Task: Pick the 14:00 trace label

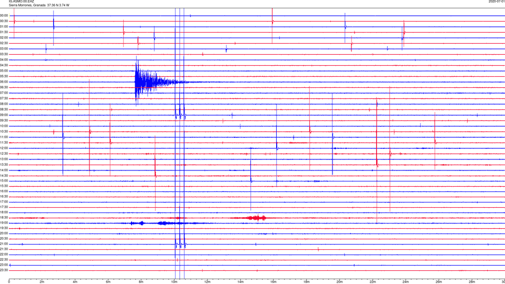Action: click(4, 170)
